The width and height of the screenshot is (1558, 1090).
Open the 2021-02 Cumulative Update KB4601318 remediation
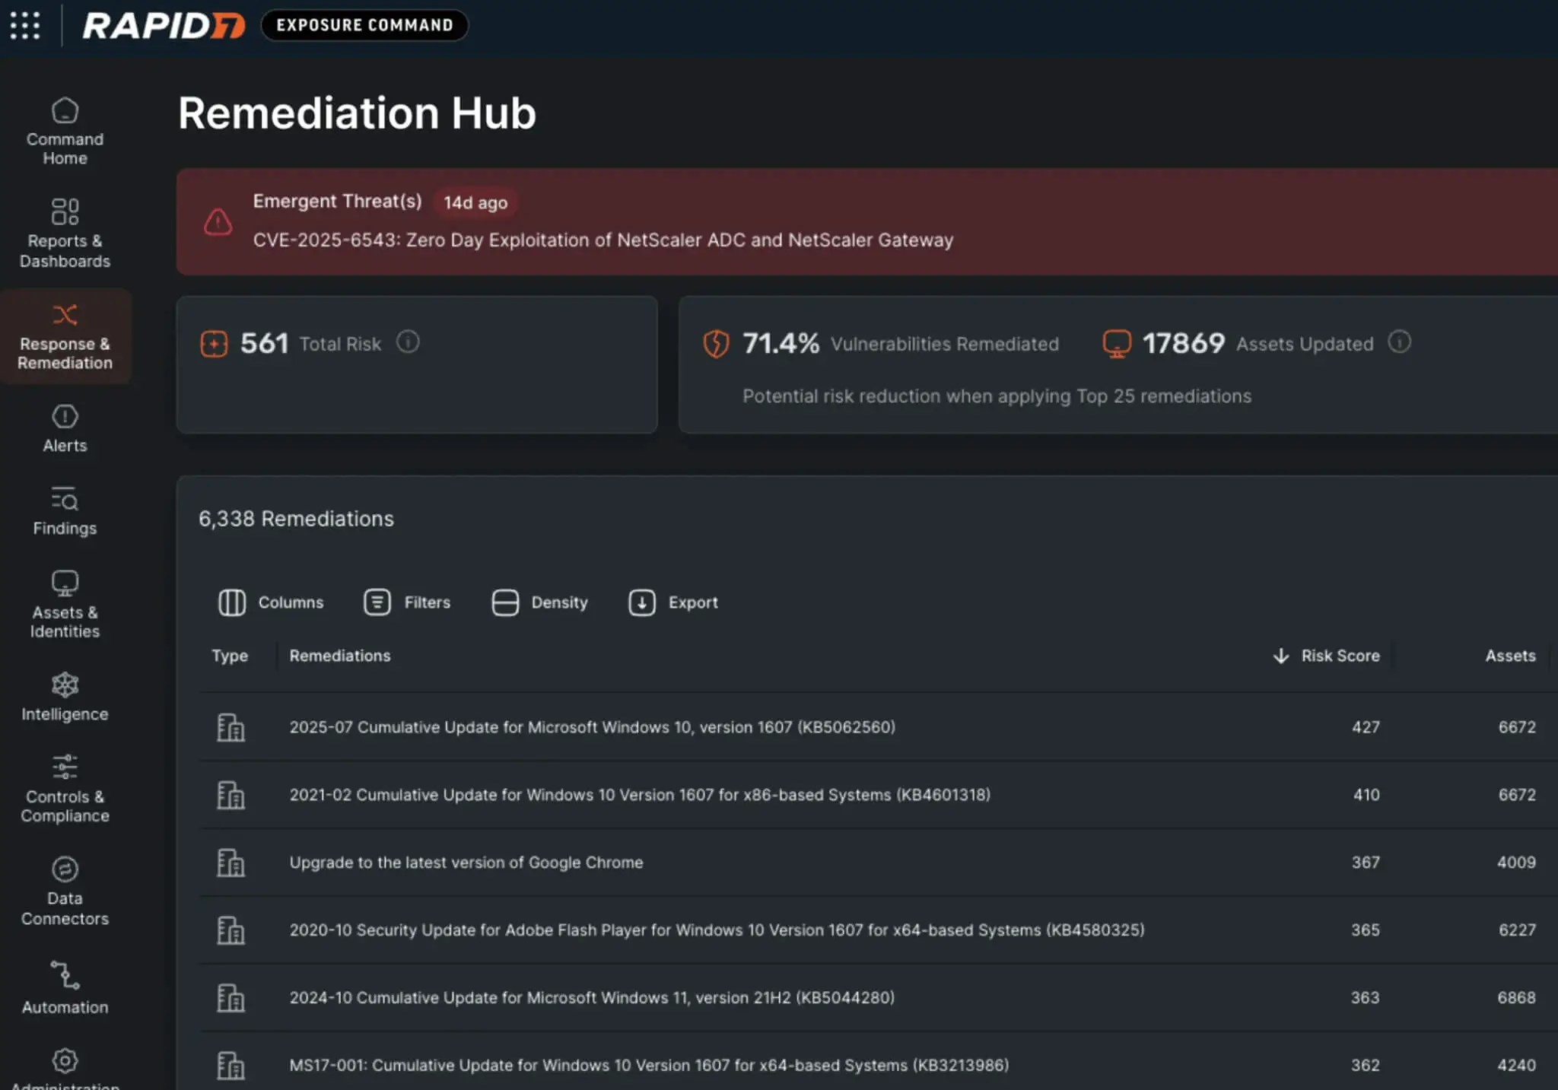click(640, 795)
